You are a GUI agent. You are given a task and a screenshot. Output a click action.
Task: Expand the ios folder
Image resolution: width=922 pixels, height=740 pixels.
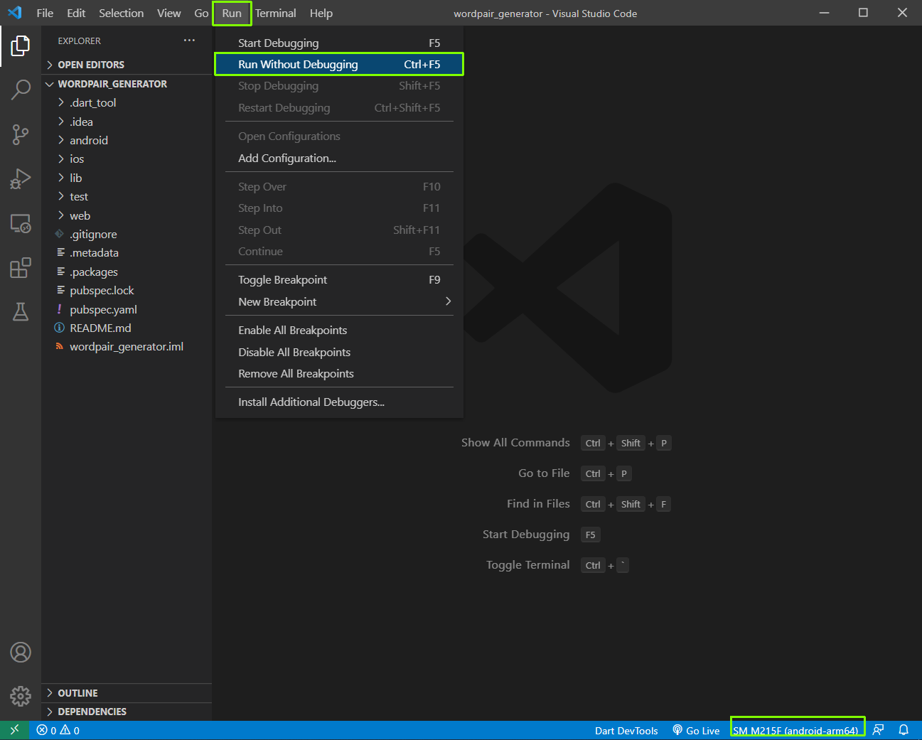pos(127,159)
